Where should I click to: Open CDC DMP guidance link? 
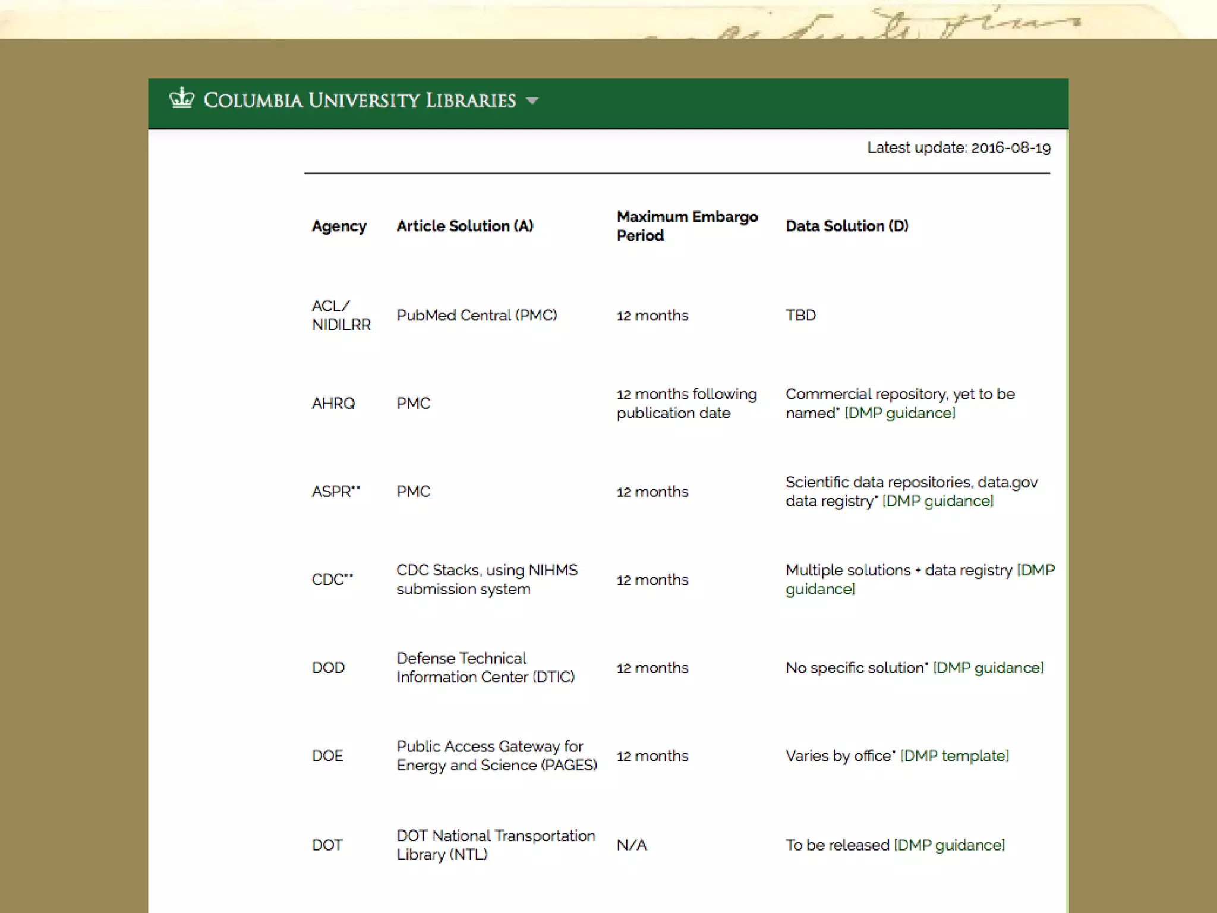click(x=820, y=589)
